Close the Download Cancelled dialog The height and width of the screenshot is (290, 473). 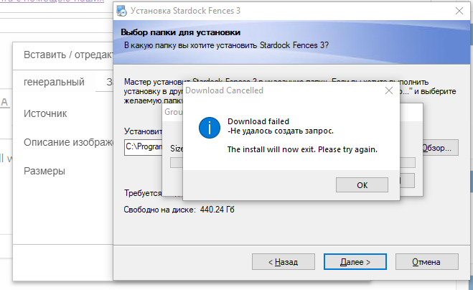[388, 91]
